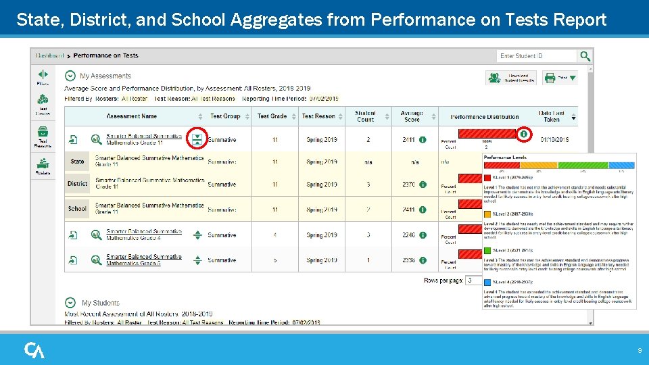The width and height of the screenshot is (649, 365).
Task: Expand aggregate rows for Mathematics Grade 4
Action: tap(197, 235)
